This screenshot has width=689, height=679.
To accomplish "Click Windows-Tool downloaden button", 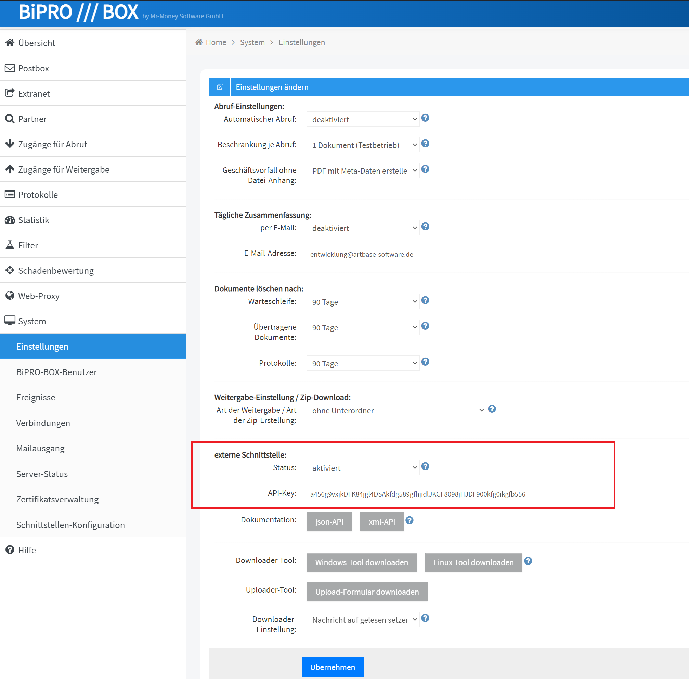I will coord(362,562).
